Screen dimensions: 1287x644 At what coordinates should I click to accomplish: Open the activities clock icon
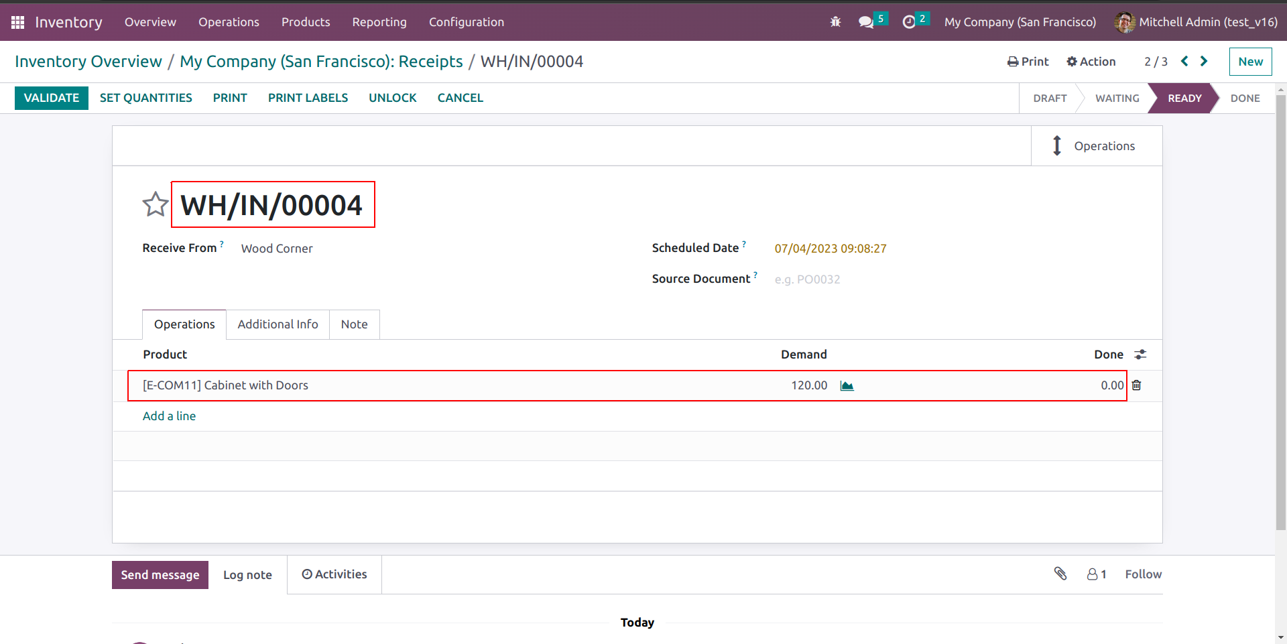(x=909, y=22)
